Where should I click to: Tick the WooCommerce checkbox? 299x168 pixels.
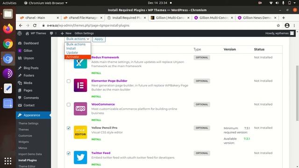pyautogui.click(x=69, y=105)
